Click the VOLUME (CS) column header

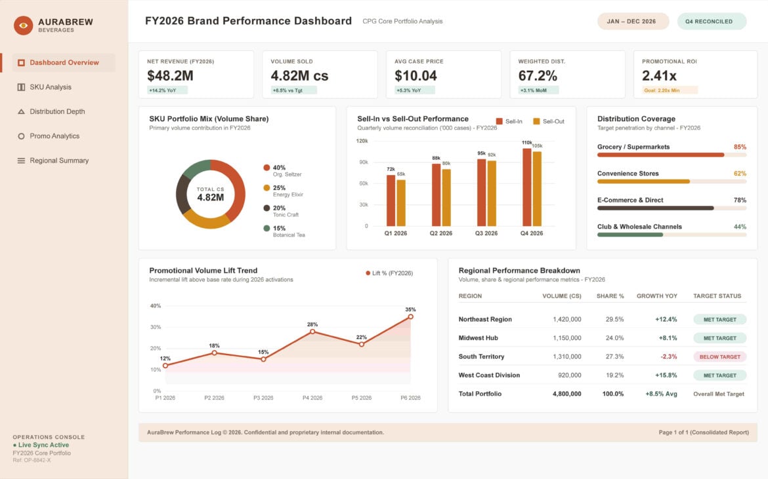[x=562, y=296]
